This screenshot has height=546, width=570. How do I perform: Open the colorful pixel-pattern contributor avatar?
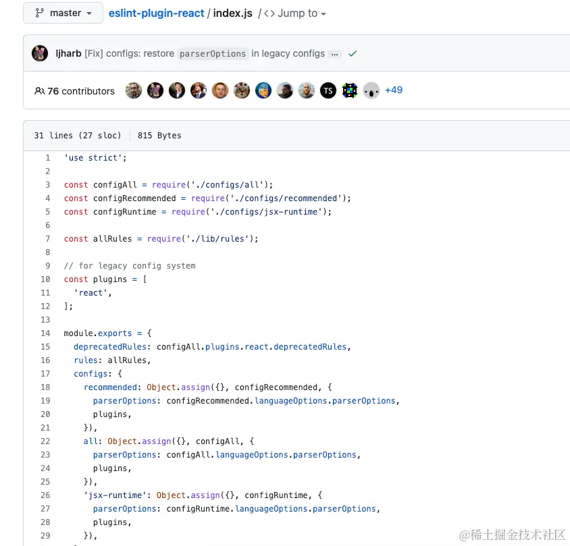click(350, 90)
